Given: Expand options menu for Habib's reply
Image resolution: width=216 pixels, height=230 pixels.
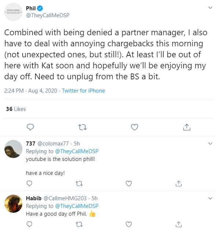Looking at the screenshot, I should pyautogui.click(x=210, y=198).
